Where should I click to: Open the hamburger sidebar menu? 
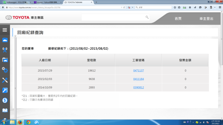(x=5, y=30)
